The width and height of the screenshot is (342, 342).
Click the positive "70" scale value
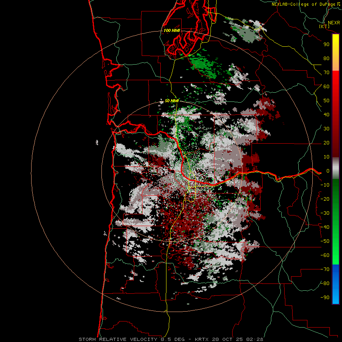(x=326, y=73)
